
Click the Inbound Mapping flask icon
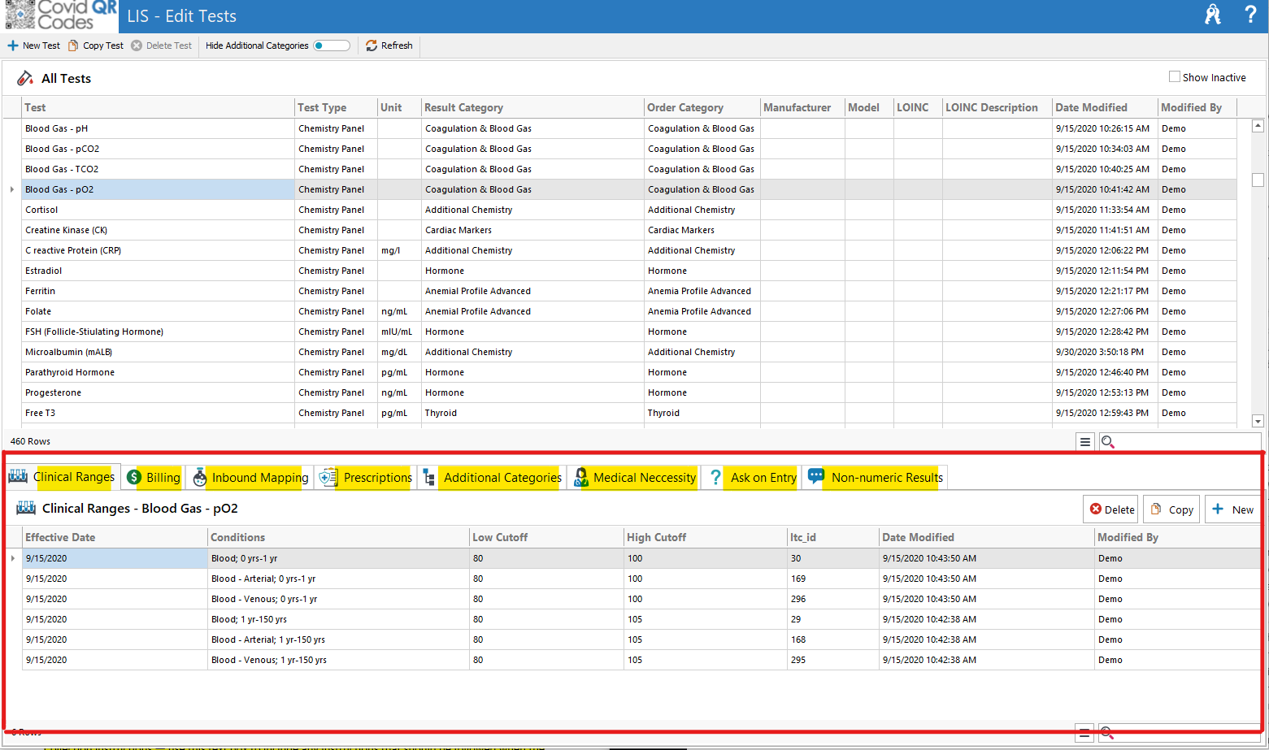[x=199, y=478]
